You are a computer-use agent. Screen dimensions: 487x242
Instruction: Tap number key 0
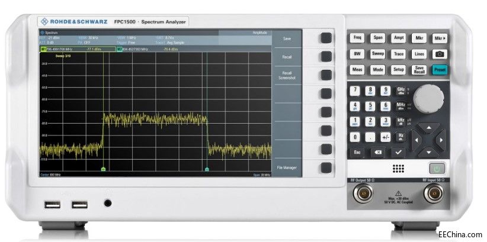point(355,137)
